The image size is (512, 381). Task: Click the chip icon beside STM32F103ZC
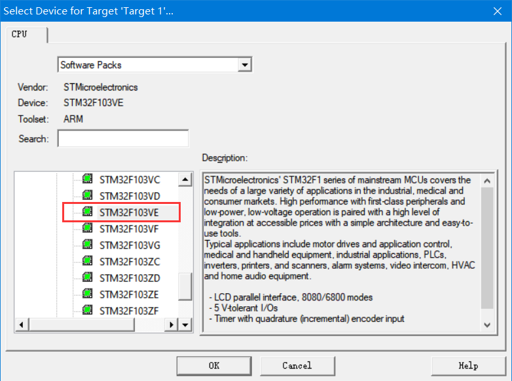pyautogui.click(x=87, y=260)
